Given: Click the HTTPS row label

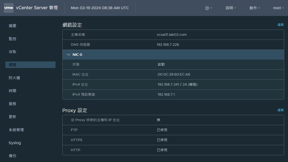Looking at the screenshot, I should (x=76, y=140).
